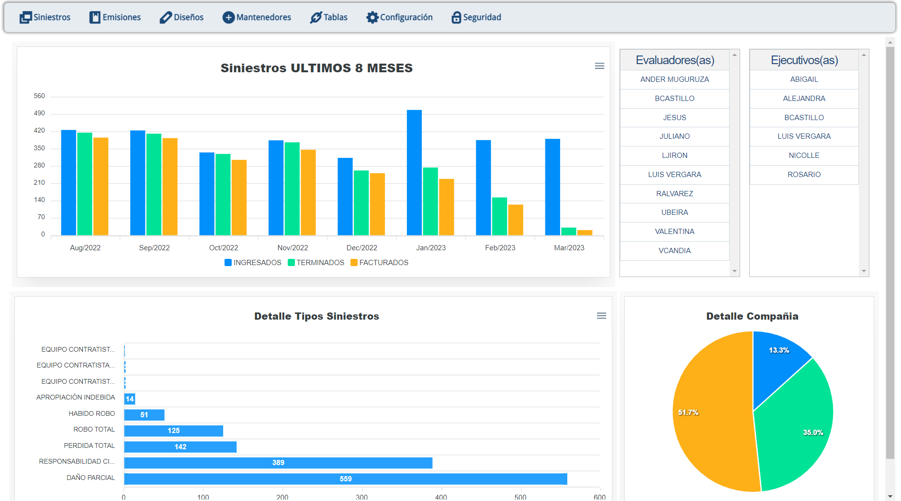Open the Emisiones menu

(121, 18)
